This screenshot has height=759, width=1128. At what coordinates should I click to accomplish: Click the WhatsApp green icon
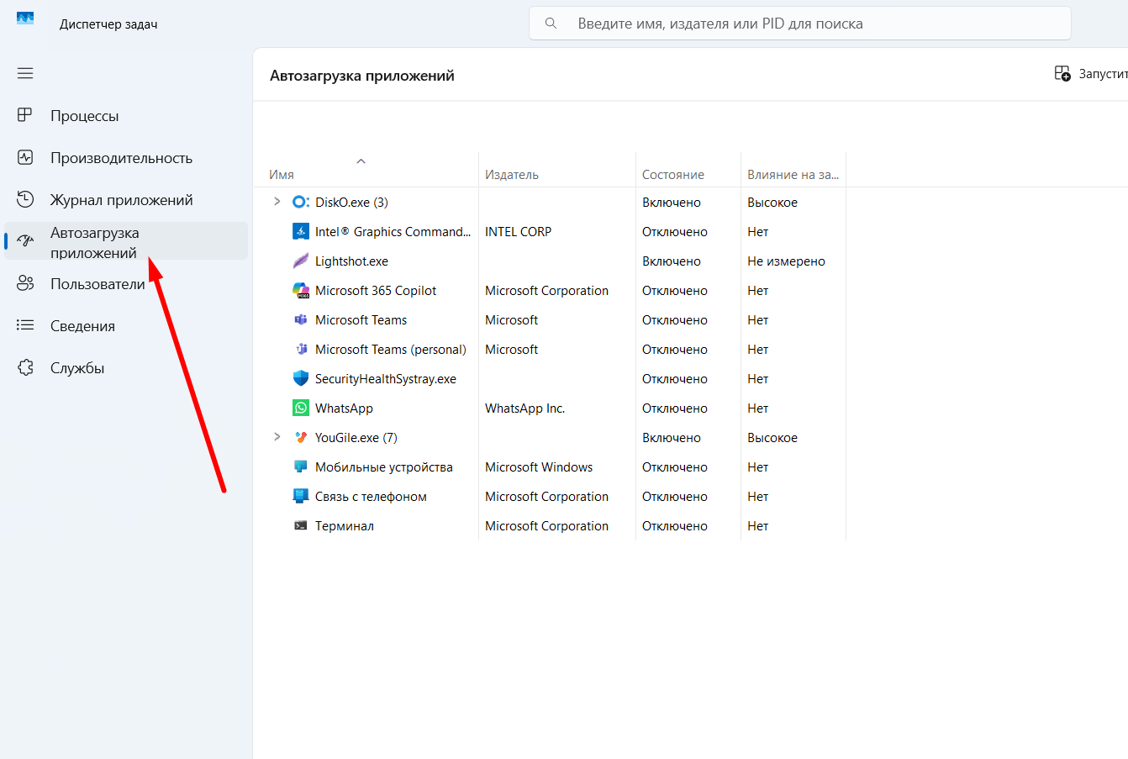click(x=301, y=408)
